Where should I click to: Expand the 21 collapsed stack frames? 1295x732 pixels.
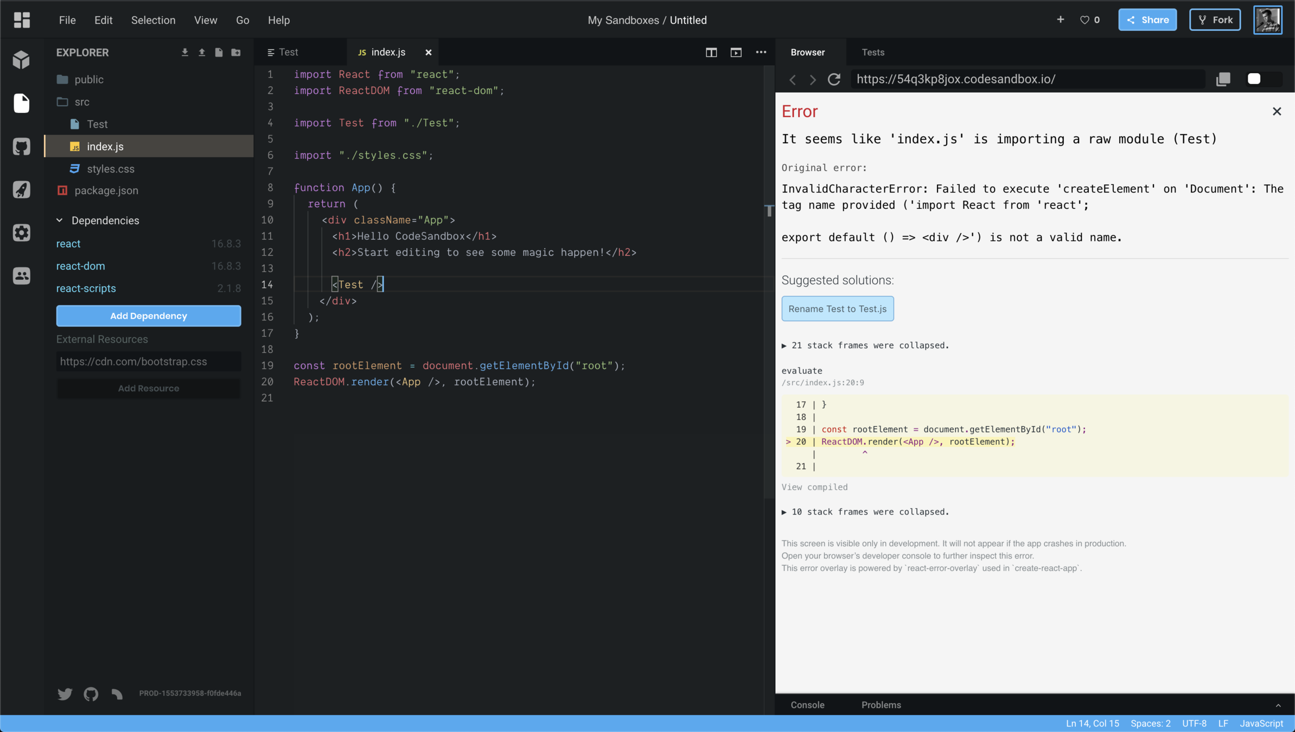point(865,345)
